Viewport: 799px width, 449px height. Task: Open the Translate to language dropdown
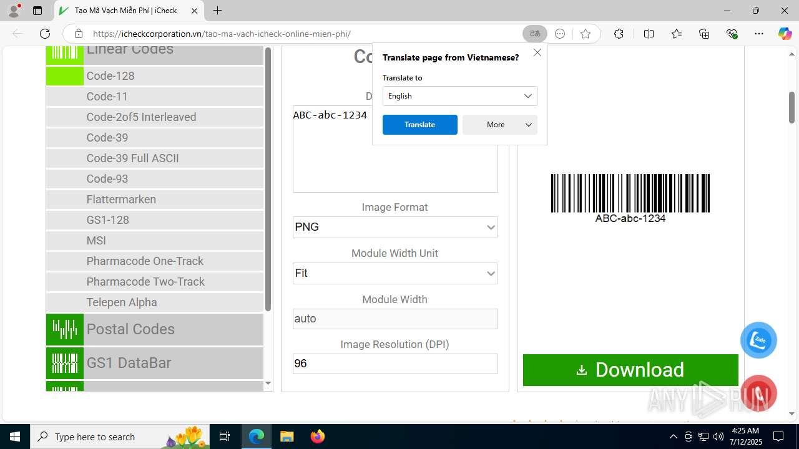coord(460,96)
